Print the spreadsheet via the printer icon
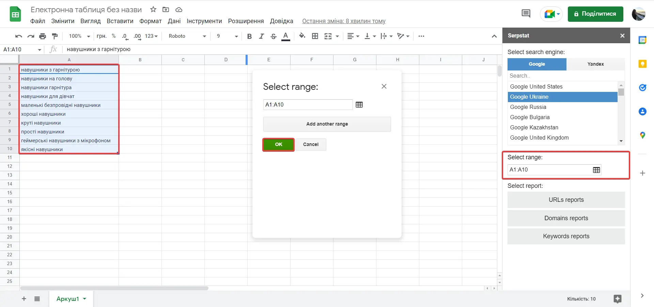654x307 pixels. [43, 36]
